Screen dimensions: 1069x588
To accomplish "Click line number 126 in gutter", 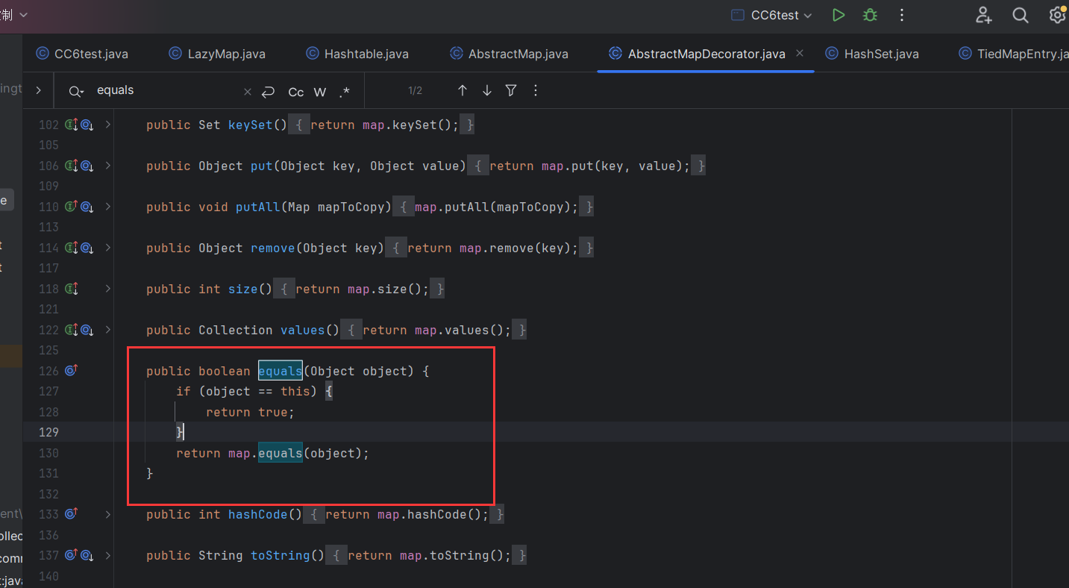I will tap(48, 371).
